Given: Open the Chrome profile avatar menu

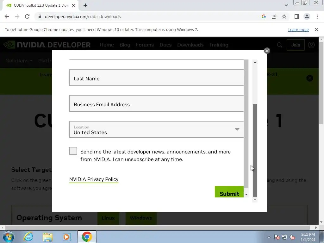Looking at the screenshot, I should click(x=307, y=16).
